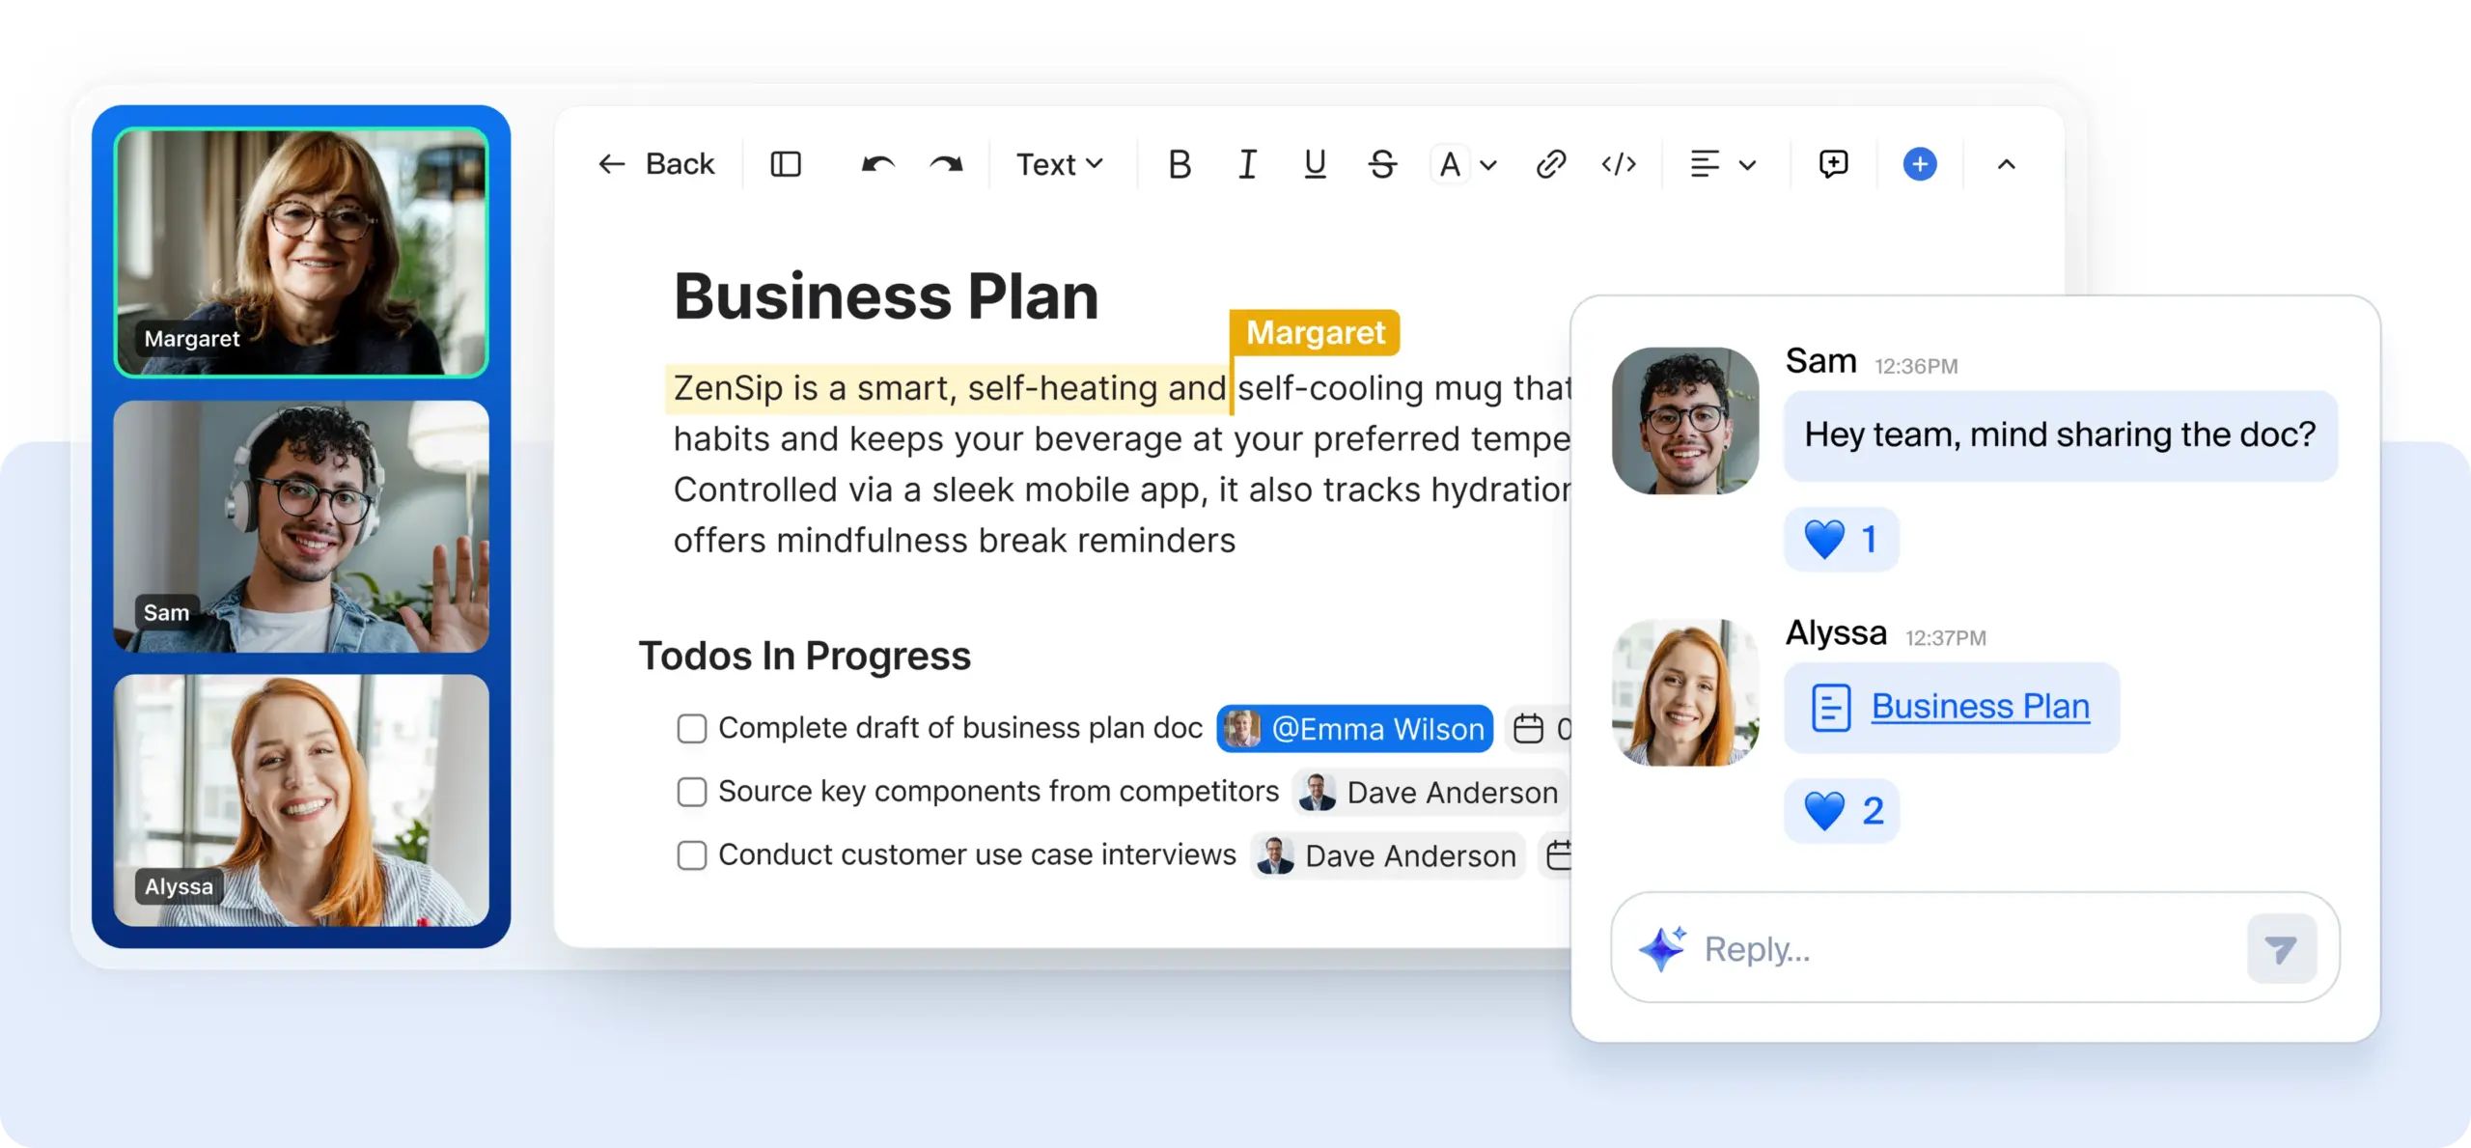Check 'Complete draft of business plan doc'
2471x1148 pixels.
[x=692, y=728]
